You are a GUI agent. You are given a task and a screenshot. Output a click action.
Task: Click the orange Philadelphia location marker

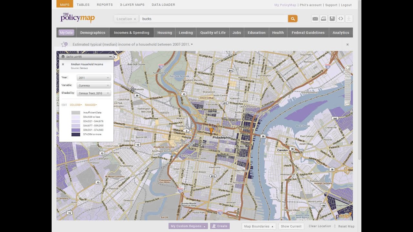[x=211, y=131]
